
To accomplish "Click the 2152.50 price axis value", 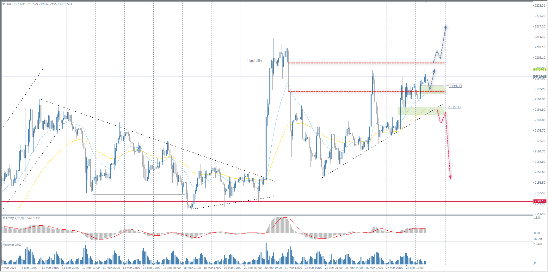I will click(540, 193).
